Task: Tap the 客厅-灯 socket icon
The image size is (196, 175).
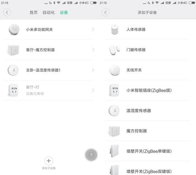Action: 13,90
